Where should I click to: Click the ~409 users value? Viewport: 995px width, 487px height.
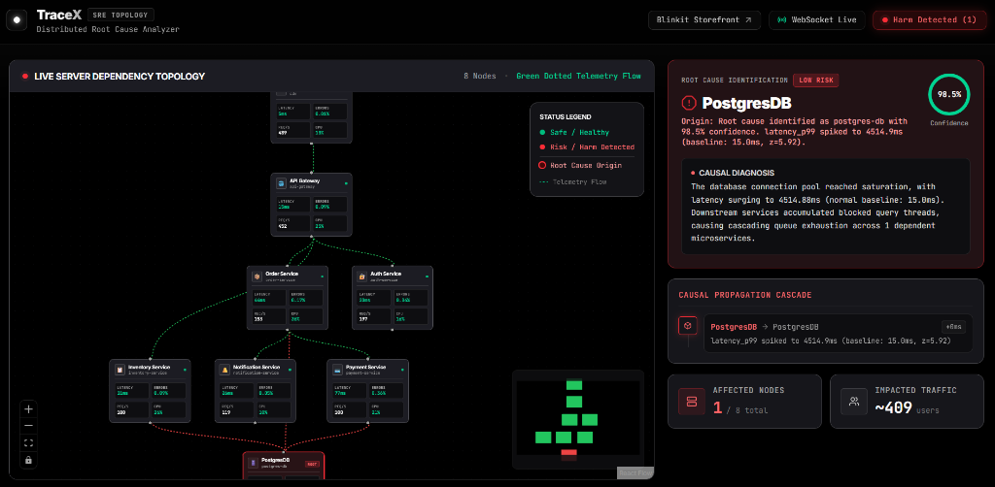[x=908, y=407]
